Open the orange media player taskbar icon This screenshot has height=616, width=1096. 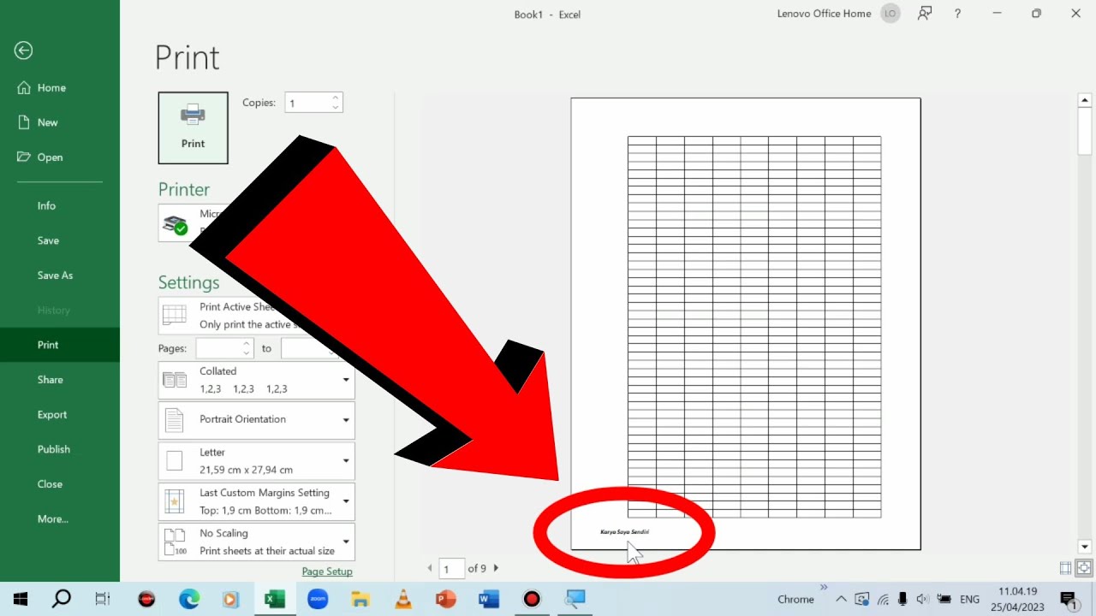[x=230, y=599]
